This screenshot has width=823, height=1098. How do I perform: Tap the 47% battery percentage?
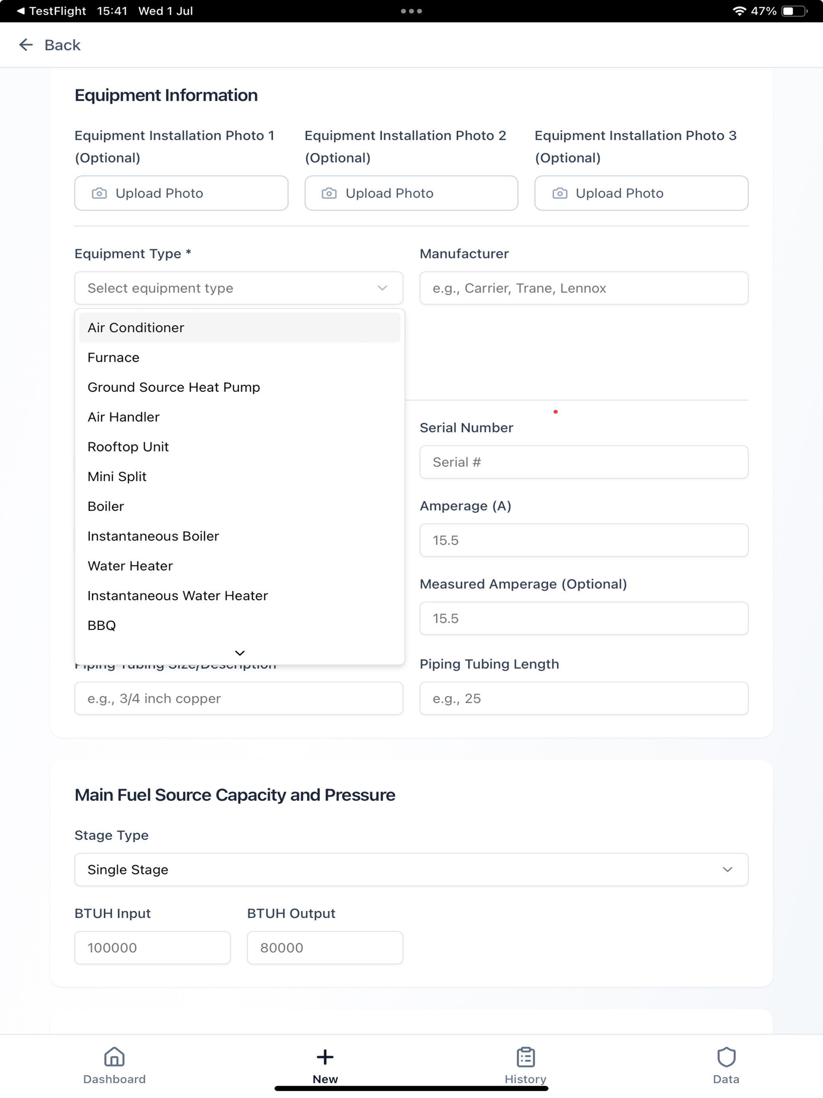[764, 11]
